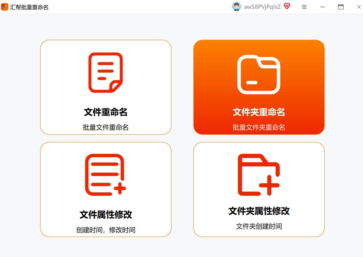Click the red document icon for file renaming
Screen dimensions: 363x257
pyautogui.click(x=105, y=73)
